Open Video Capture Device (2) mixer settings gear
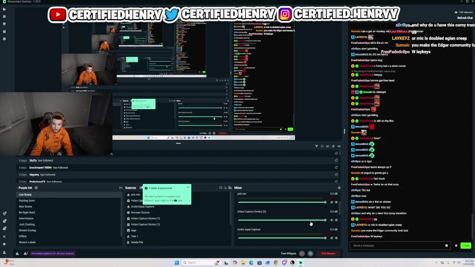This screenshot has height=267, width=475. tap(336, 220)
